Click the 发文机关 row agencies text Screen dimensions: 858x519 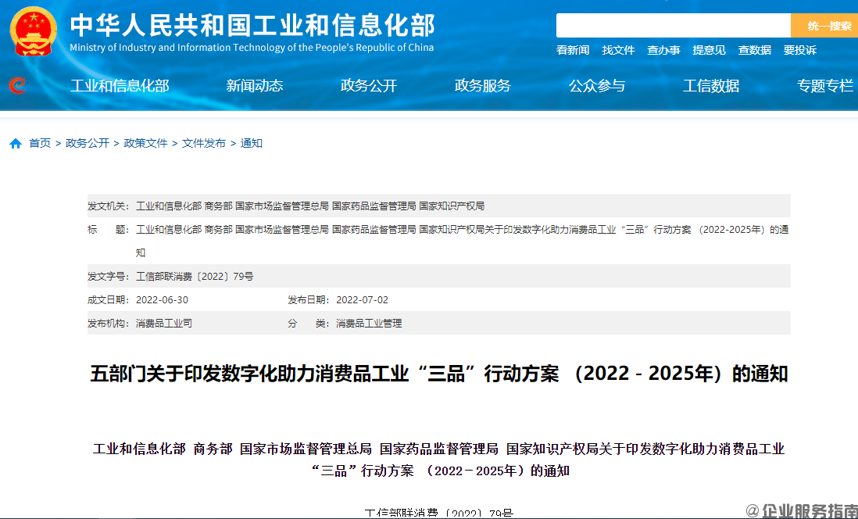point(310,206)
